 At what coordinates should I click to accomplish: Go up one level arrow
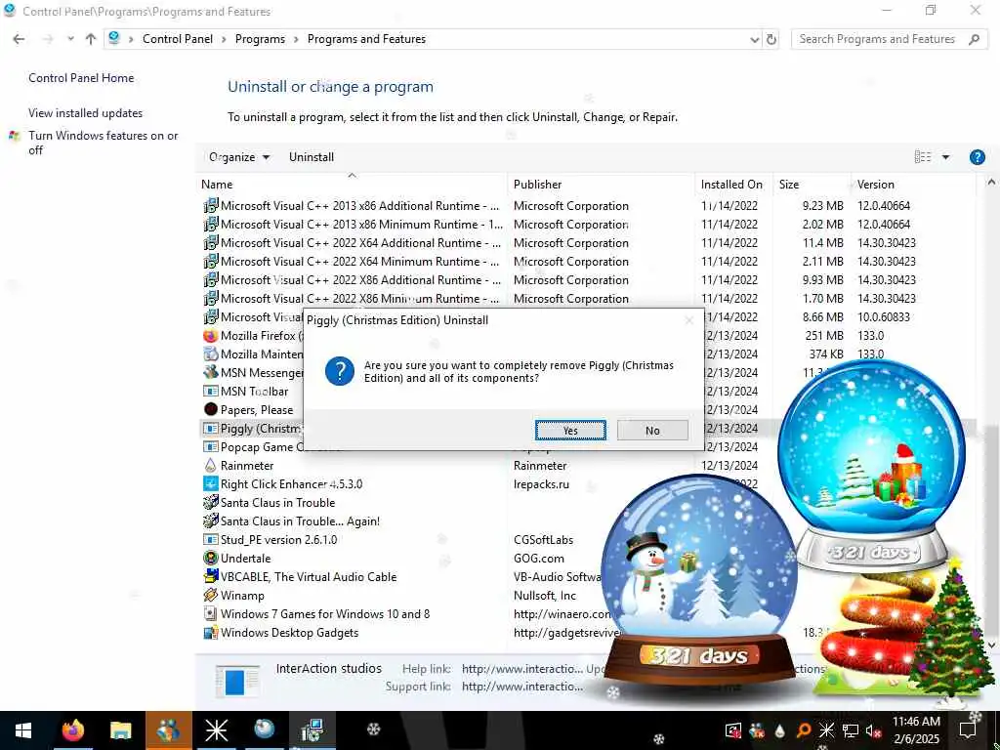[91, 39]
